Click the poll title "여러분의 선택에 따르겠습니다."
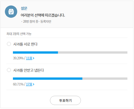 [43, 15]
